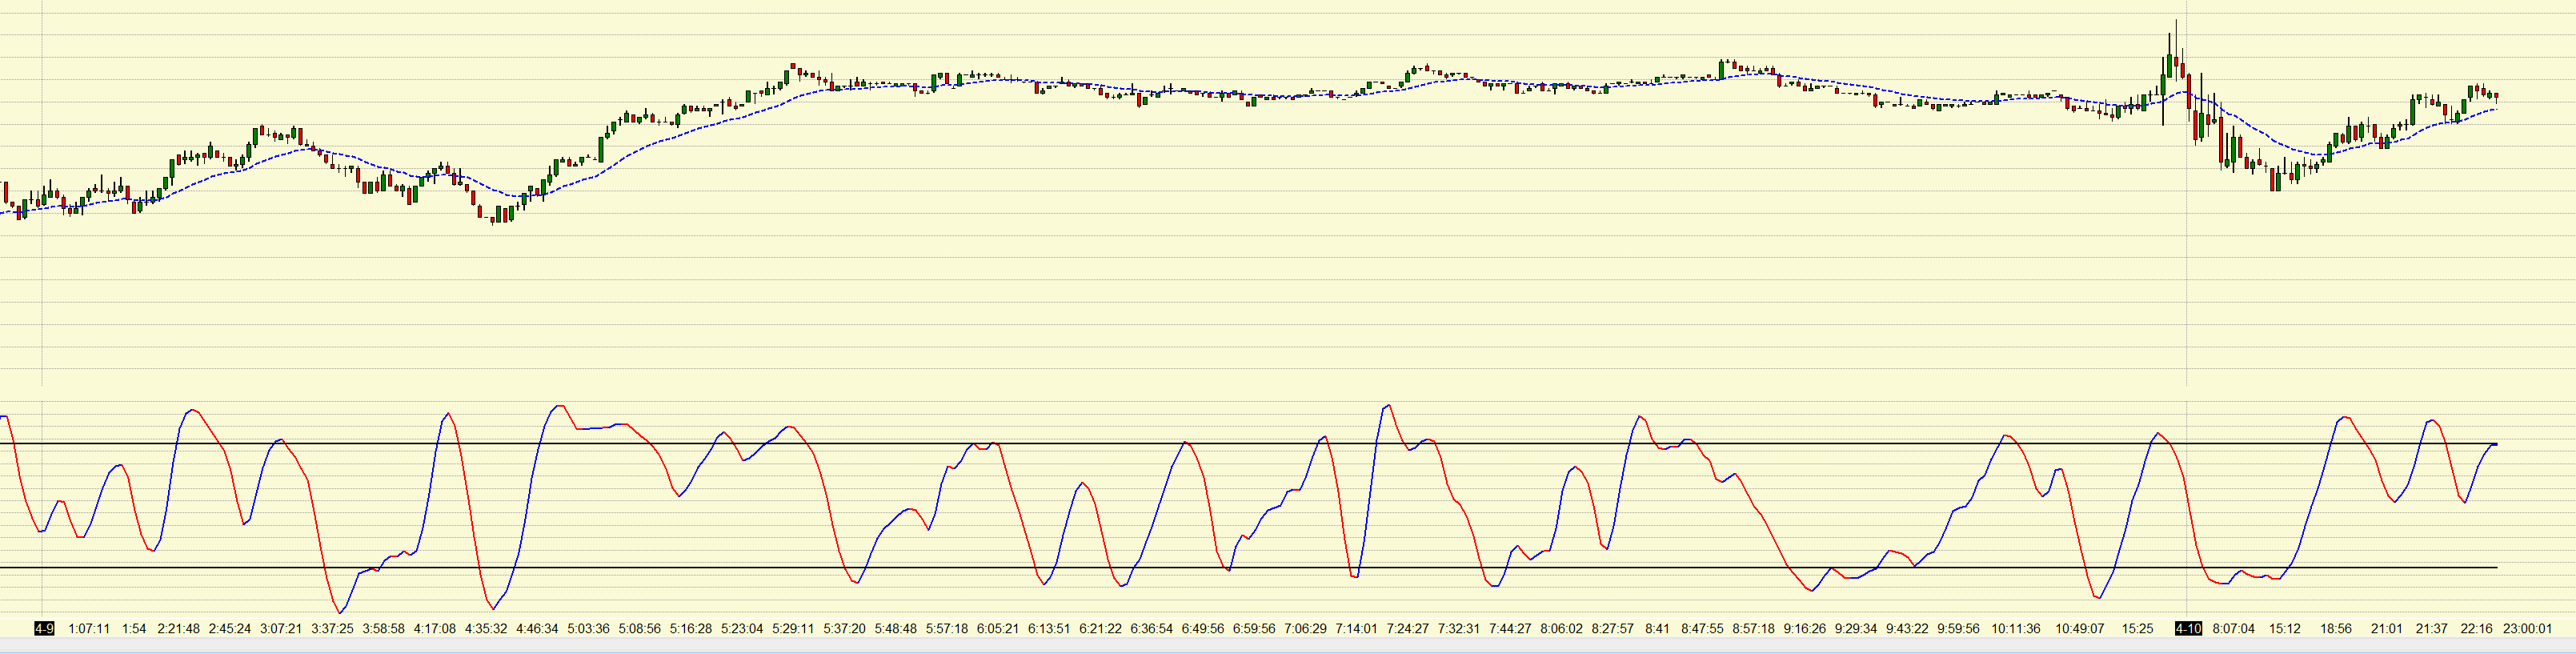Viewport: 2576px width, 654px height.
Task: Click the 1:54 time axis label
Action: [x=134, y=629]
